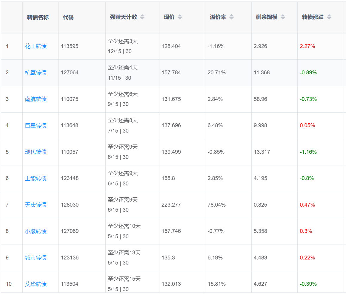Viewport: 346px width, 295px height.
Task: Open 上能转债 bond page
Action: coord(36,179)
